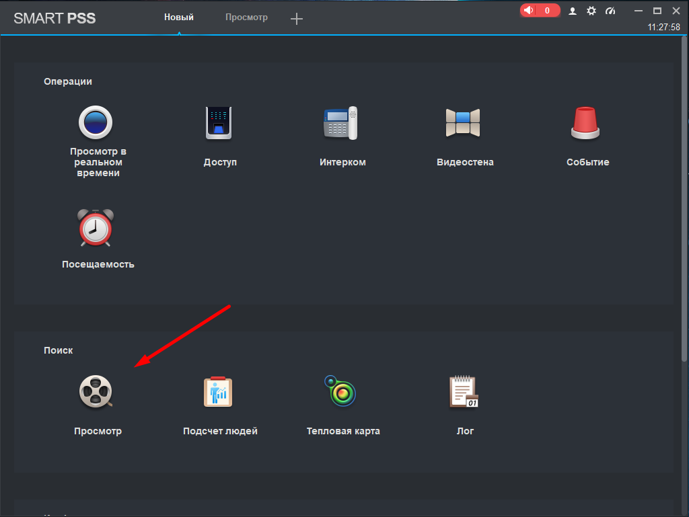Launch the Интерком module

tap(341, 123)
